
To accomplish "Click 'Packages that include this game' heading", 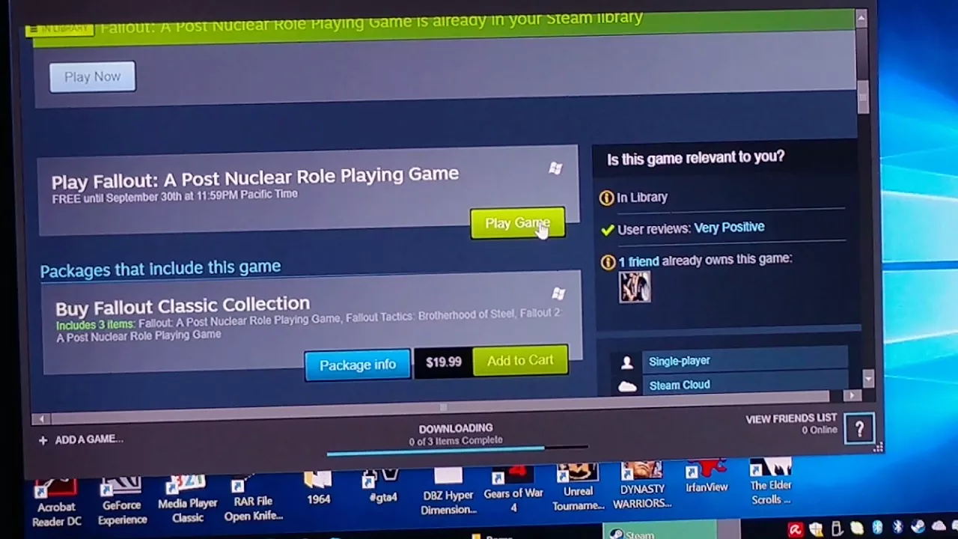I will tap(160, 269).
